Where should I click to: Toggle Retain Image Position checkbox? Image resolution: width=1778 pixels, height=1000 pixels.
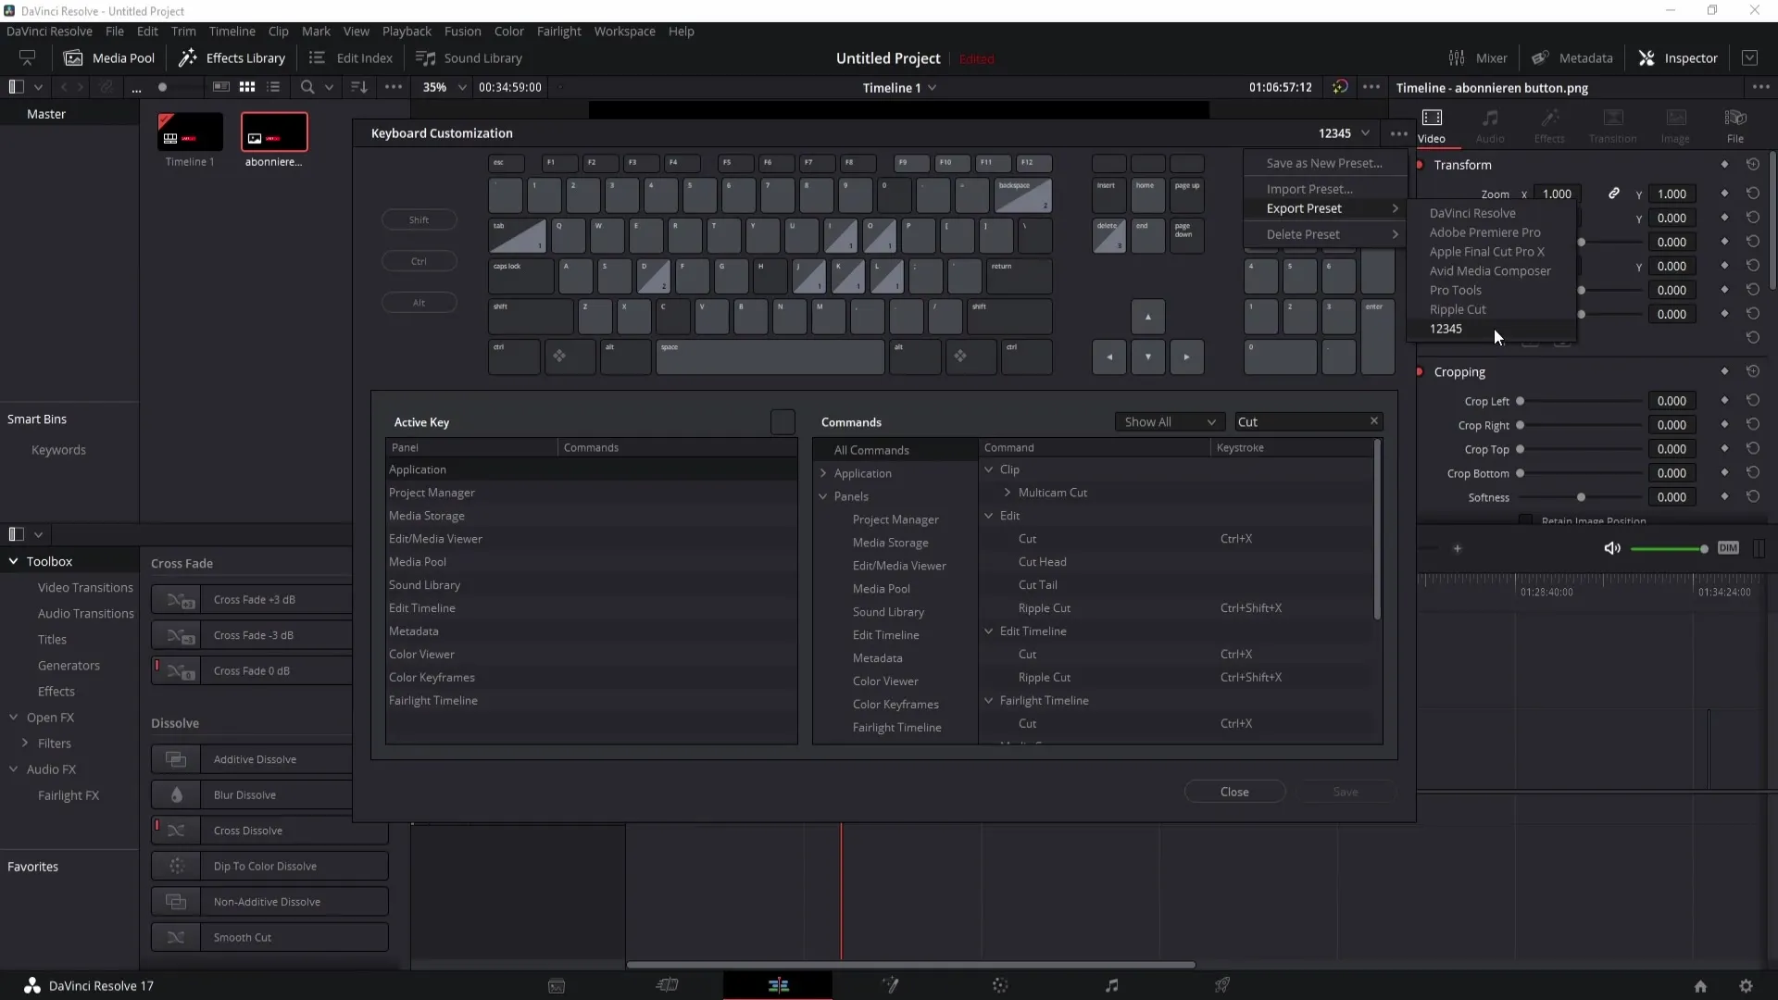click(x=1525, y=520)
